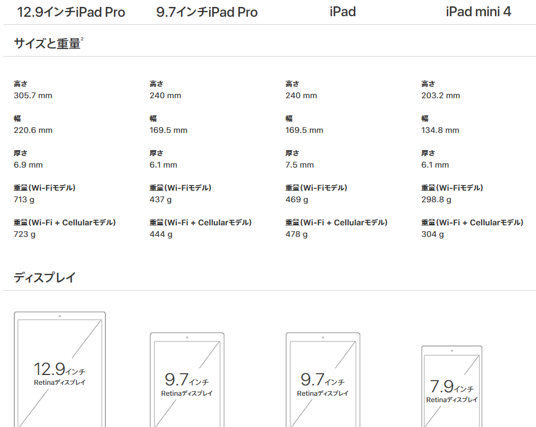The image size is (536, 427).
Task: Select the 12.9インチiPad Pro column header
Action: click(x=71, y=12)
